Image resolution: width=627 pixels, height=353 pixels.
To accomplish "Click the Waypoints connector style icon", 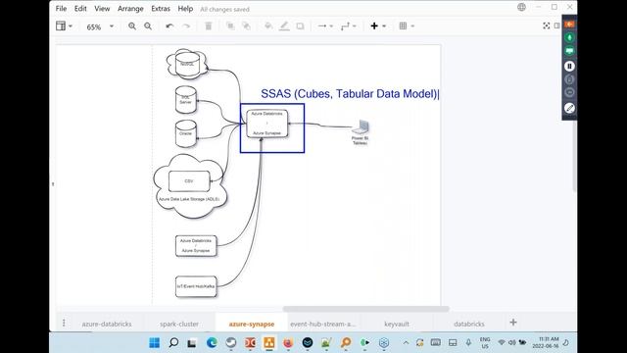I will [x=345, y=26].
